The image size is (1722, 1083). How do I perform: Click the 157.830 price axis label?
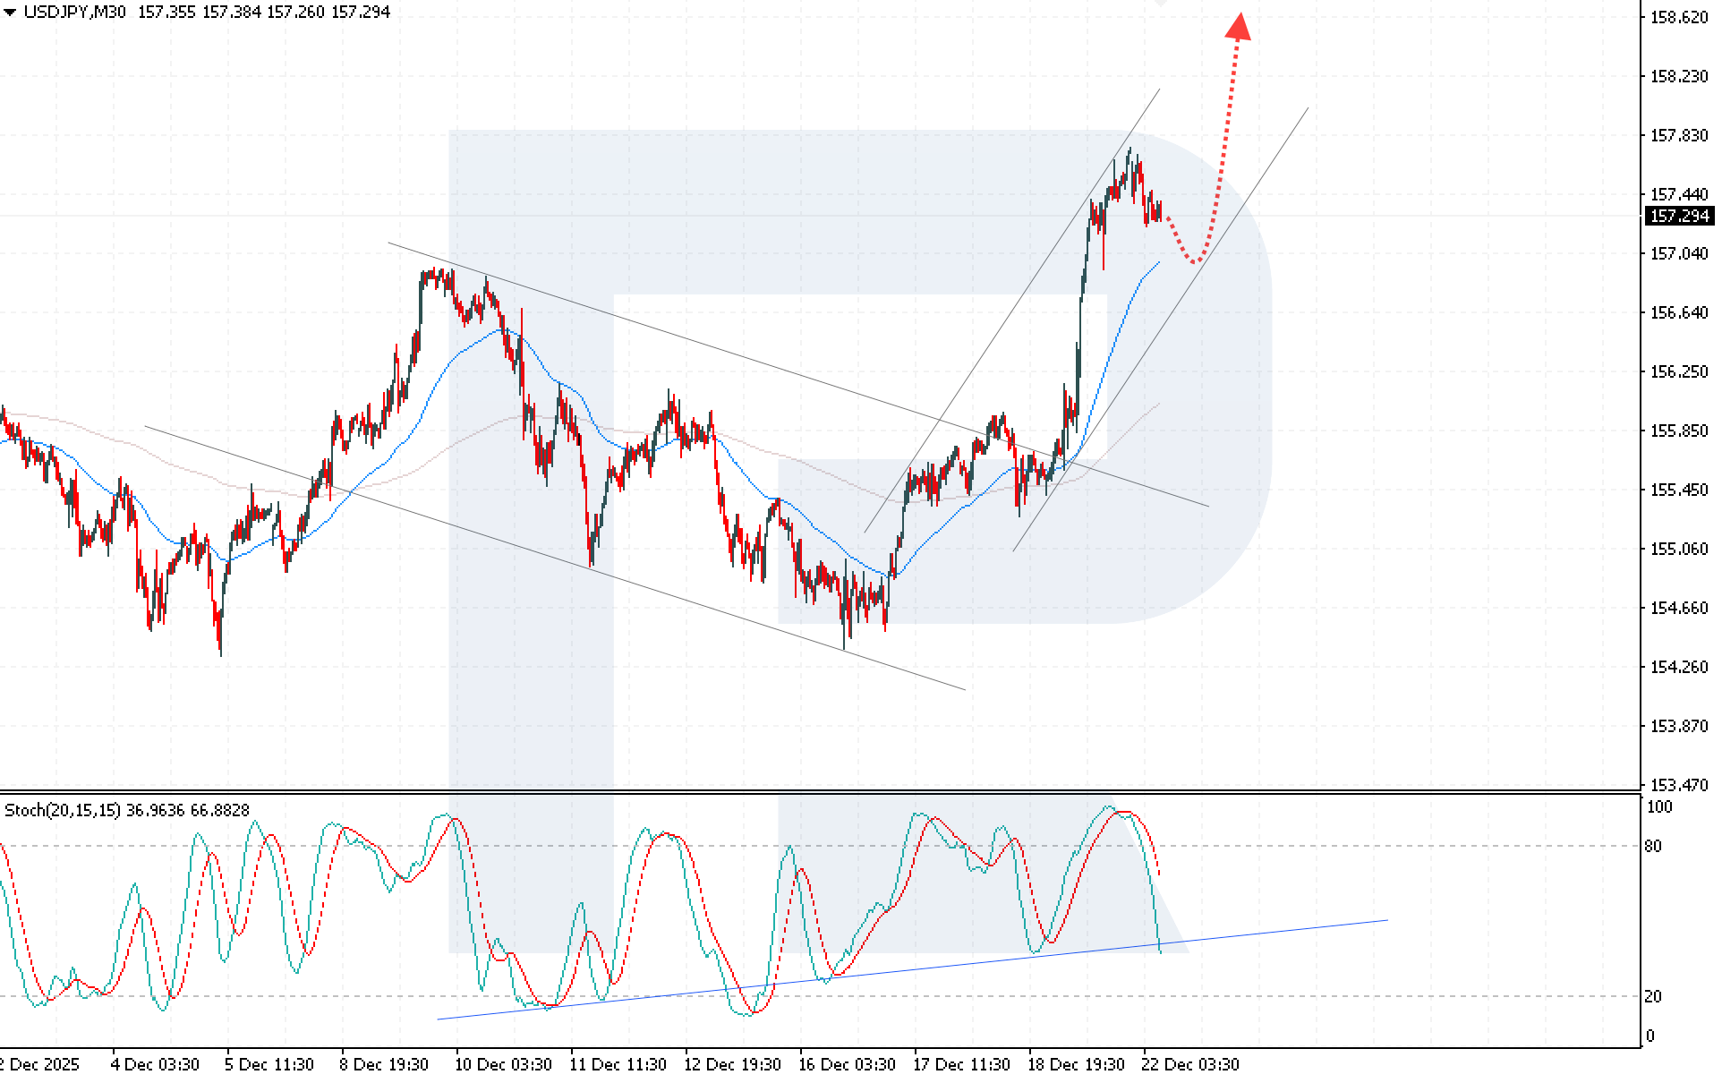click(x=1678, y=135)
